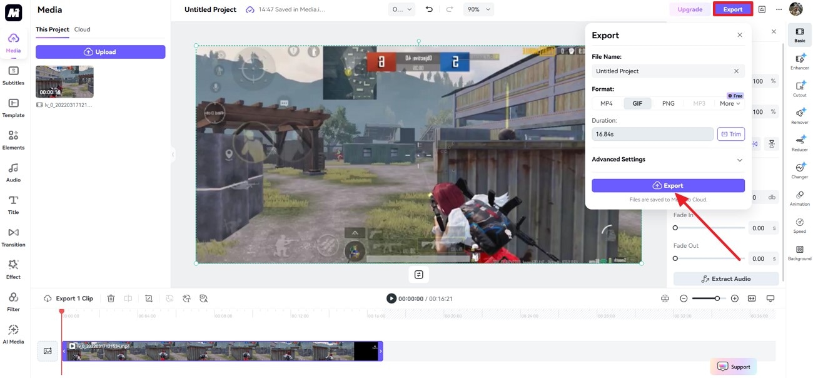The image size is (813, 378).
Task: Open the user profile avatar
Action: [796, 9]
